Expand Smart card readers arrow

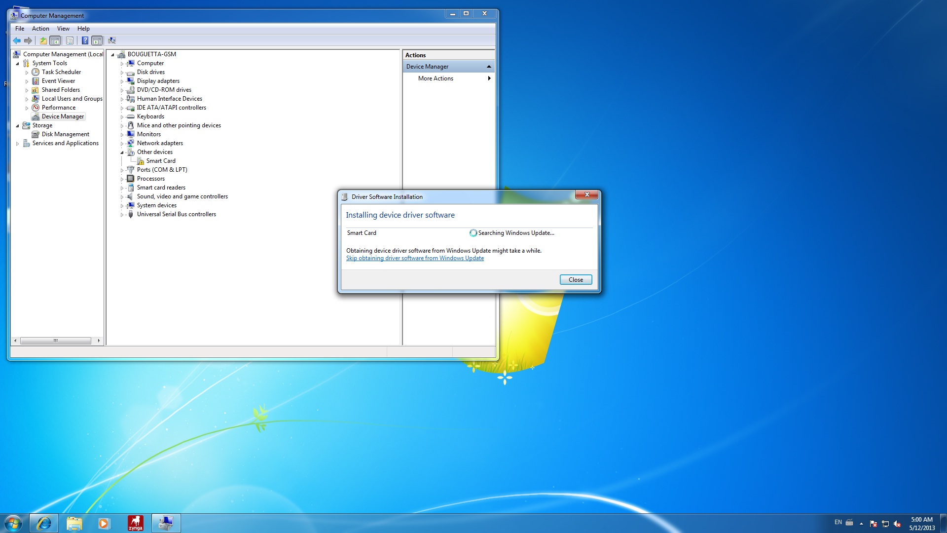click(x=122, y=188)
